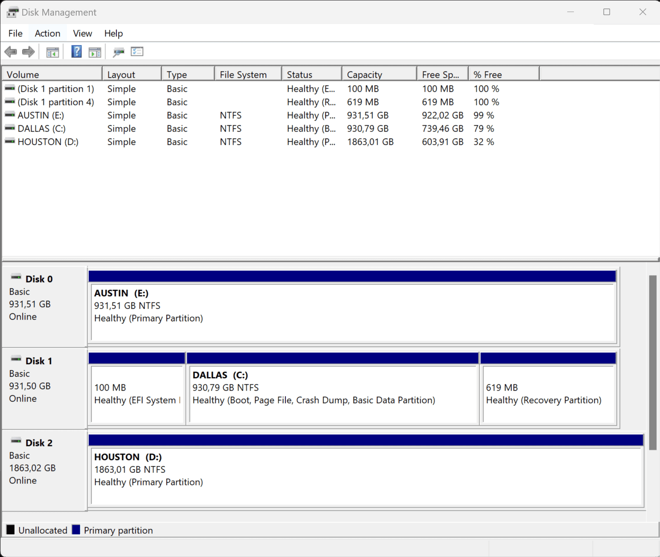The image size is (660, 557).
Task: Click the 603,91 GB free space cell
Action: (443, 142)
